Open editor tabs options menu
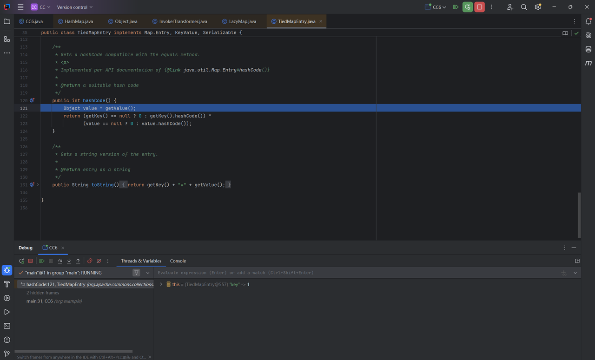The height and width of the screenshot is (360, 595). 575,21
